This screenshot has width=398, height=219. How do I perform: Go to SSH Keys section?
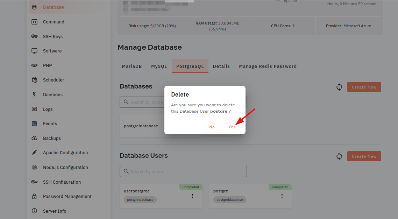(53, 36)
